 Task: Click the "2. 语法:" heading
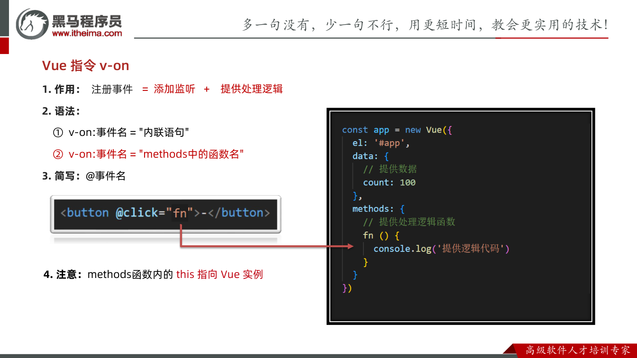pos(61,111)
